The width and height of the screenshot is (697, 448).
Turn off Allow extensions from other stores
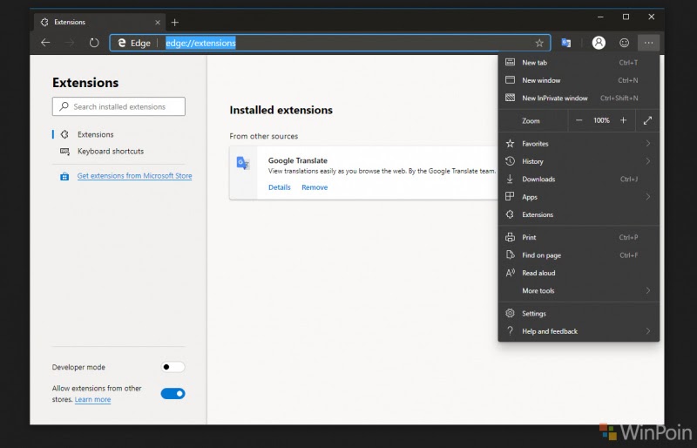tap(173, 393)
